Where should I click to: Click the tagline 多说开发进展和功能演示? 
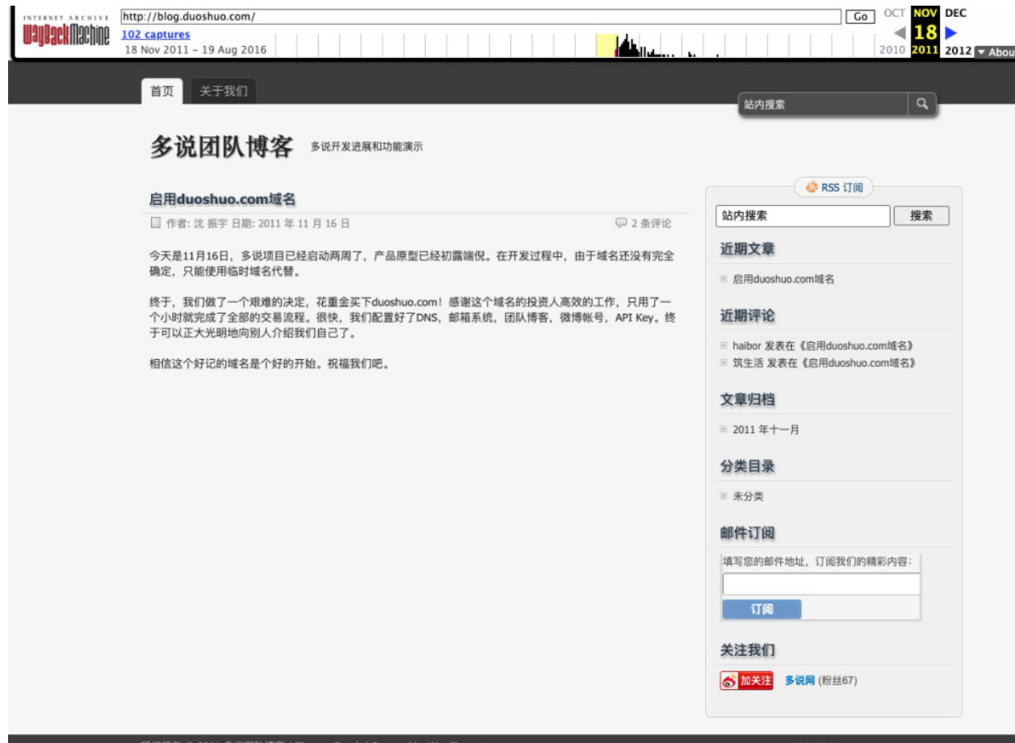click(367, 147)
